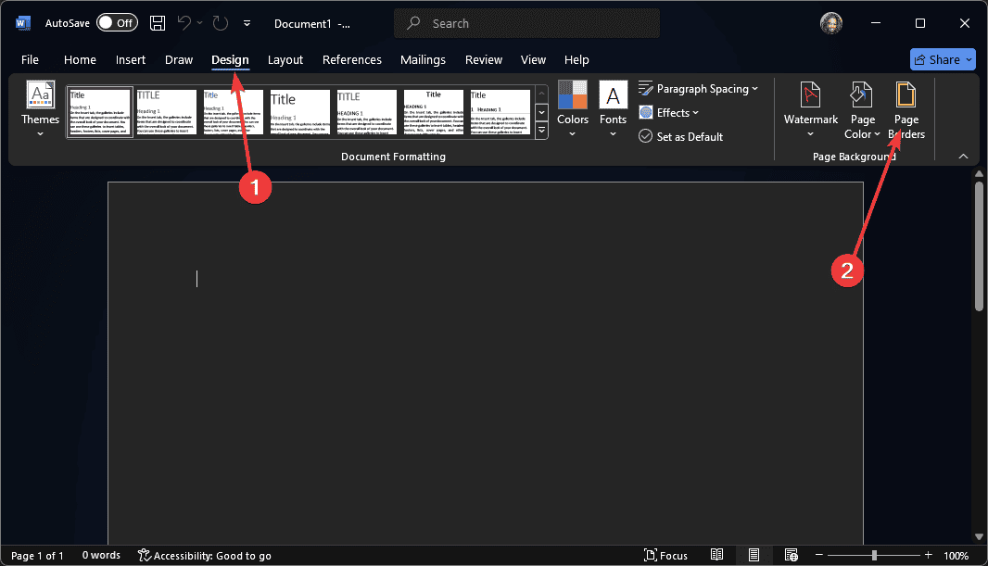This screenshot has height=566, width=988.
Task: Switch to Read Mode view
Action: point(717,555)
